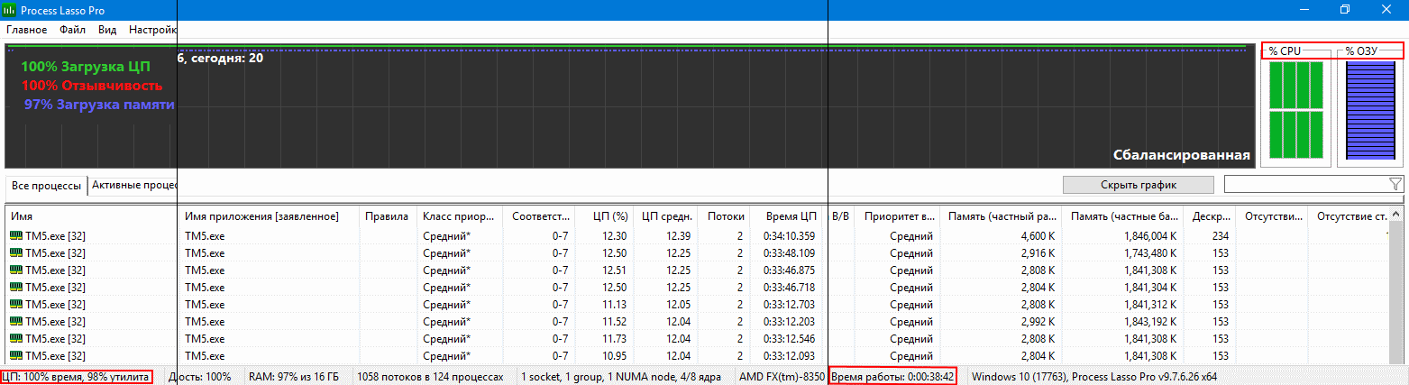This screenshot has width=1409, height=385.
Task: Restore down the Process Lasso window
Action: [x=1345, y=9]
